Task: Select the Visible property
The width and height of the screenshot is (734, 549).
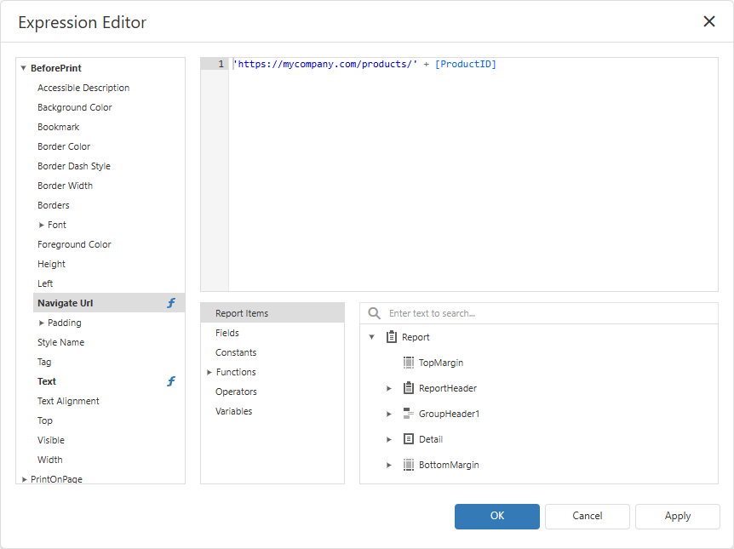Action: click(109, 440)
